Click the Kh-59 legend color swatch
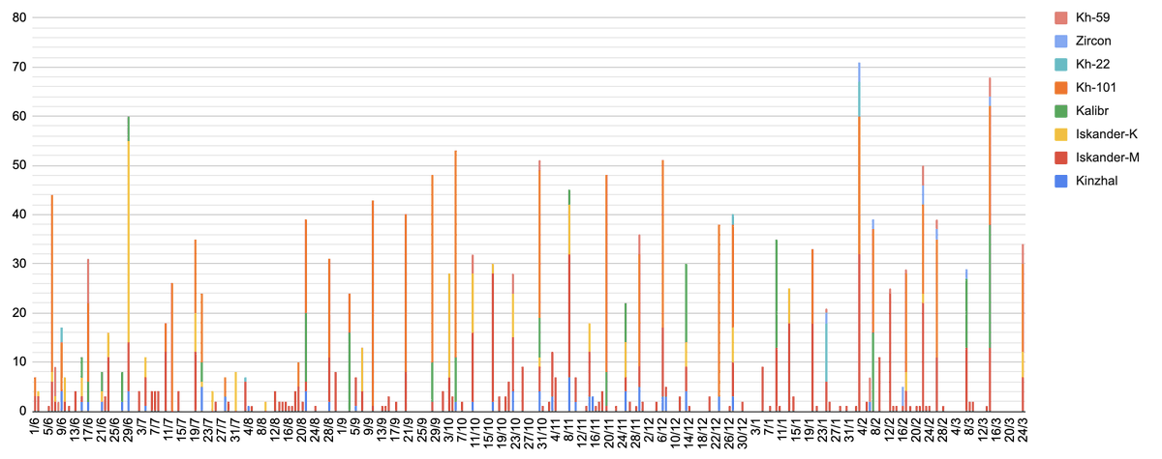 point(1063,17)
